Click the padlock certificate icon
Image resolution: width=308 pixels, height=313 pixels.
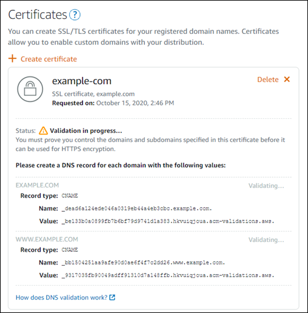pyautogui.click(x=30, y=89)
